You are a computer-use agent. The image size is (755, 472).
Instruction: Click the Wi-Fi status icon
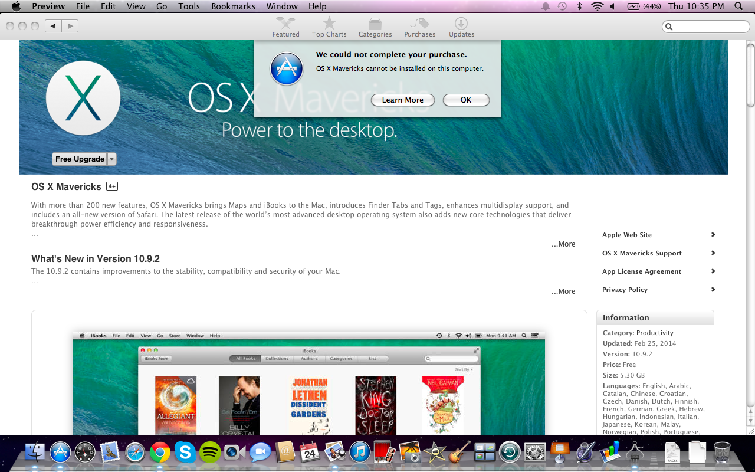598,6
